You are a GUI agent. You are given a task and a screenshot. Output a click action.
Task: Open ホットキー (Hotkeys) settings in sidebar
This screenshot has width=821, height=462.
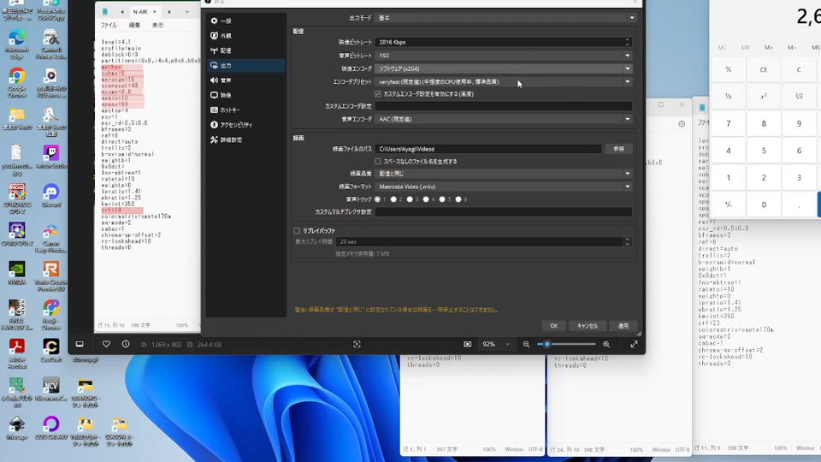pyautogui.click(x=229, y=110)
